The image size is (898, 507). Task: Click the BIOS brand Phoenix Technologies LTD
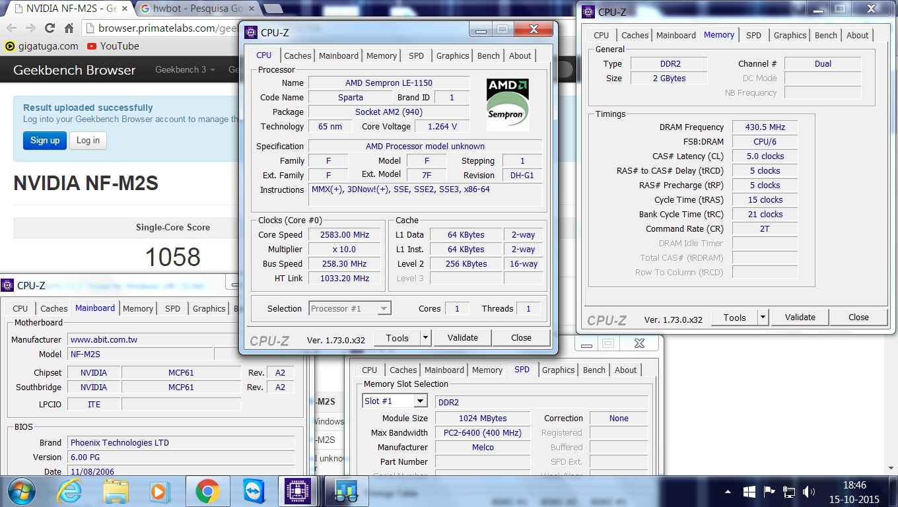pos(180,443)
